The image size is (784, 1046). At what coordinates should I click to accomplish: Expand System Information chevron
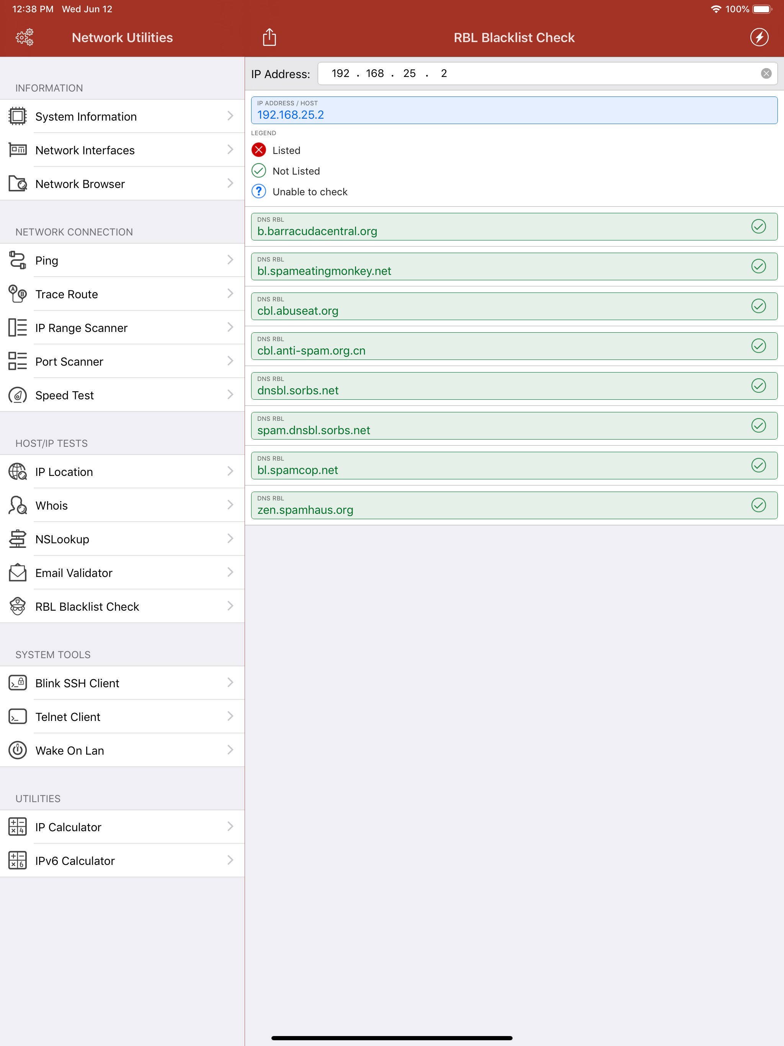(230, 116)
